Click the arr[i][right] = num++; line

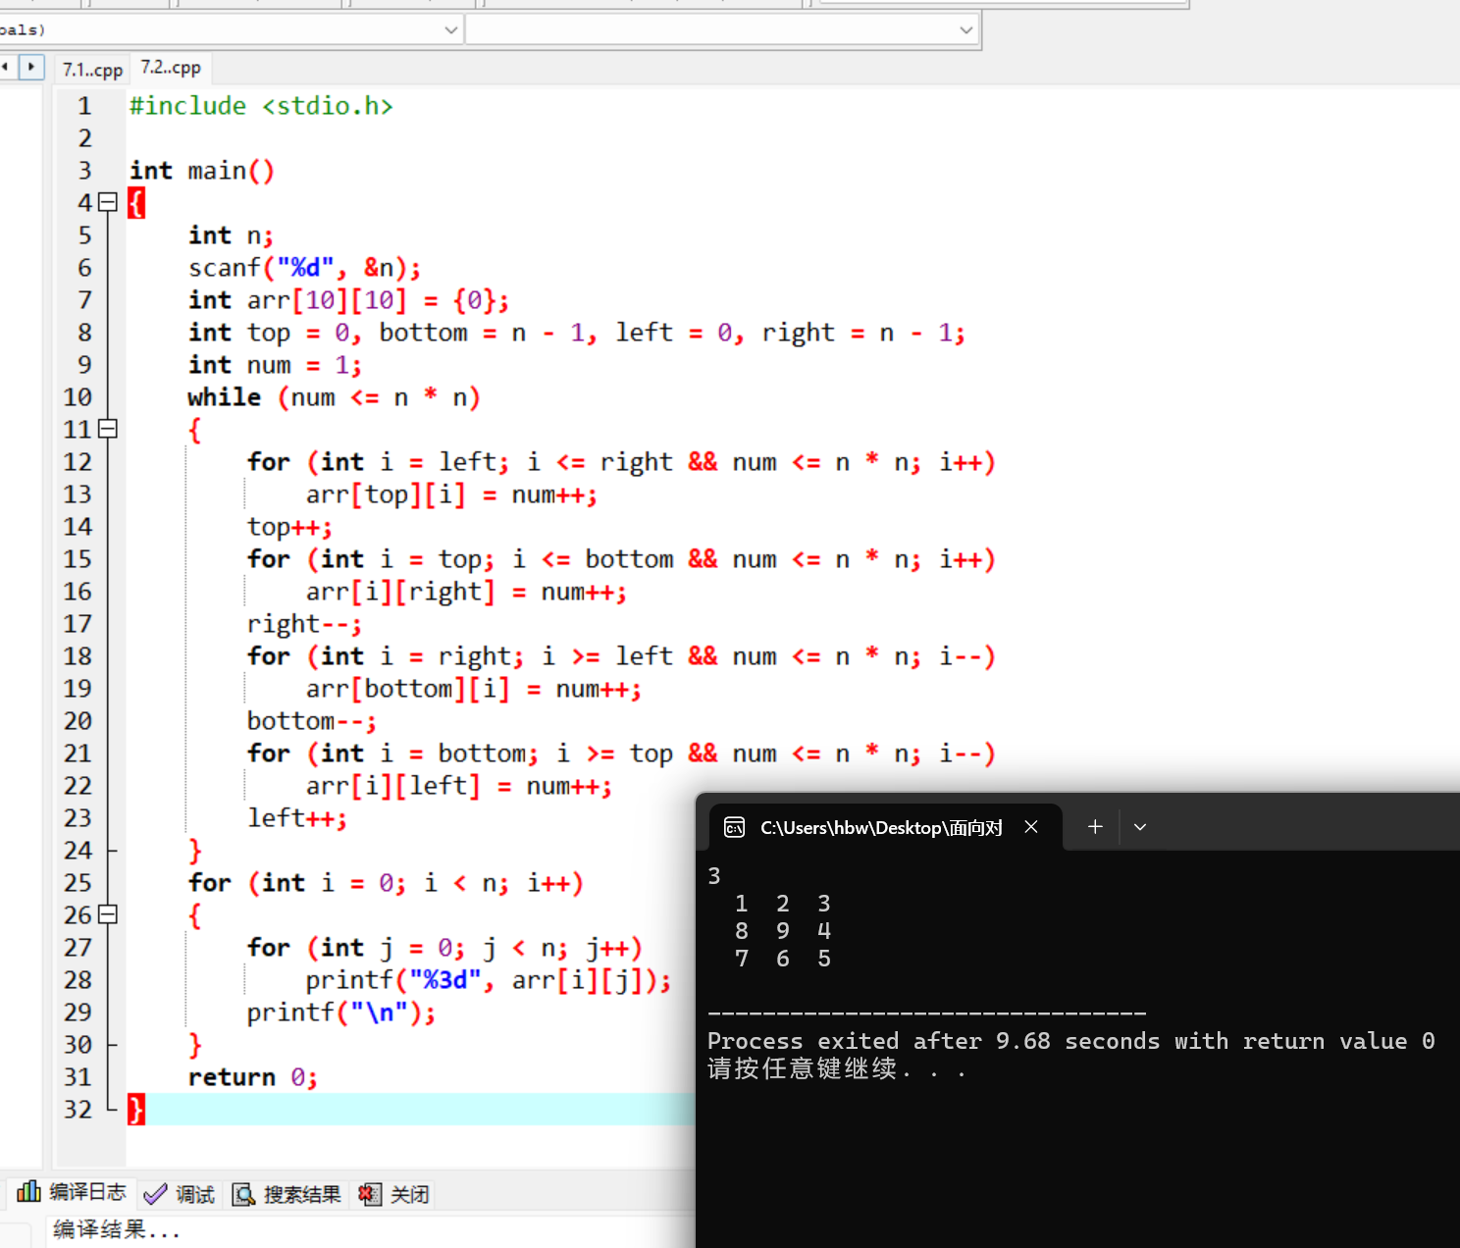466,592
